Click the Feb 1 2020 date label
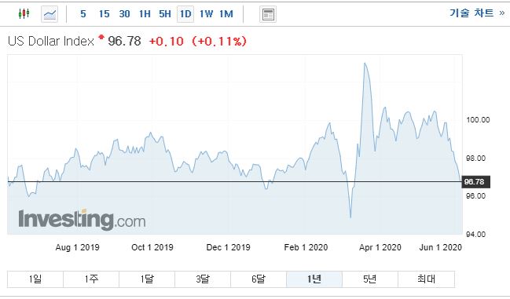Screen dimensions: 510x299 306,247
